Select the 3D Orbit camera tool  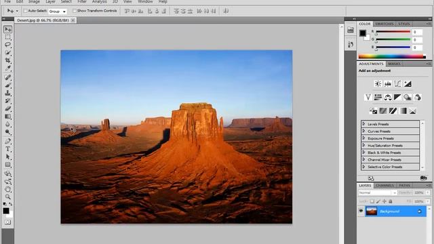[7, 182]
